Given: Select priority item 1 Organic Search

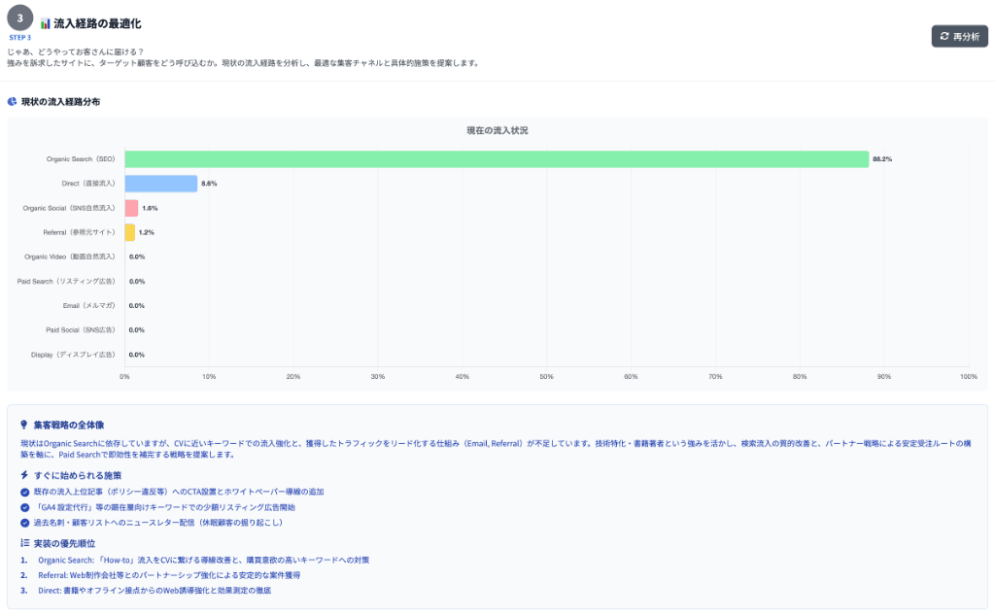Looking at the screenshot, I should 203,561.
